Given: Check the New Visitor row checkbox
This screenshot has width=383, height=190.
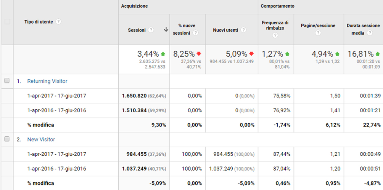Looking at the screenshot, I should (x=6, y=139).
